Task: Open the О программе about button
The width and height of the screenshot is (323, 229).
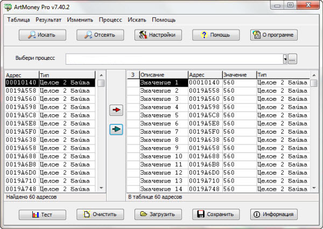Action: tap(273, 35)
